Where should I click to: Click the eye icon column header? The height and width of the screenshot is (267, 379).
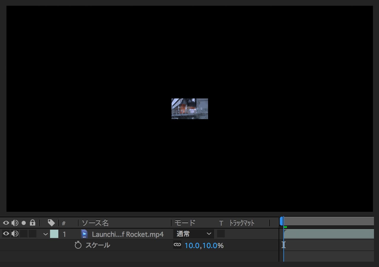tap(6, 223)
